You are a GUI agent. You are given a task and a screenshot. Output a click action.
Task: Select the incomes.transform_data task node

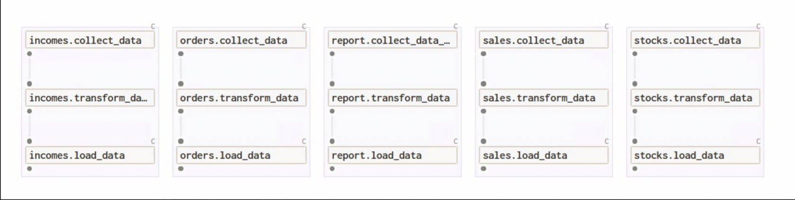click(x=90, y=98)
